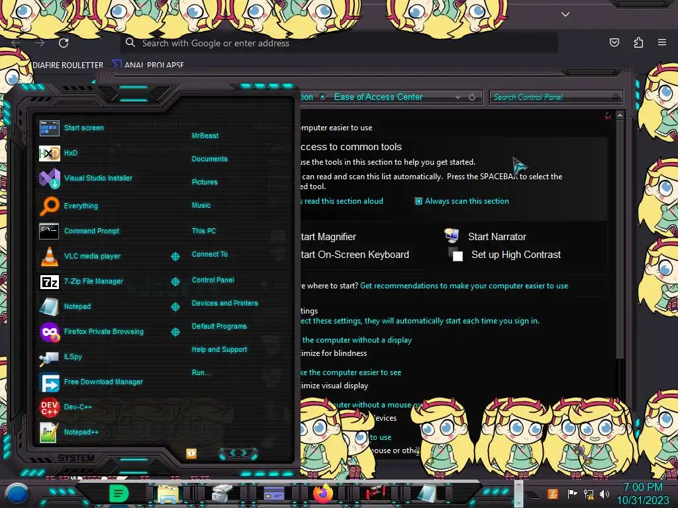Open File Explorer from taskbar
The image size is (678, 508).
168,493
